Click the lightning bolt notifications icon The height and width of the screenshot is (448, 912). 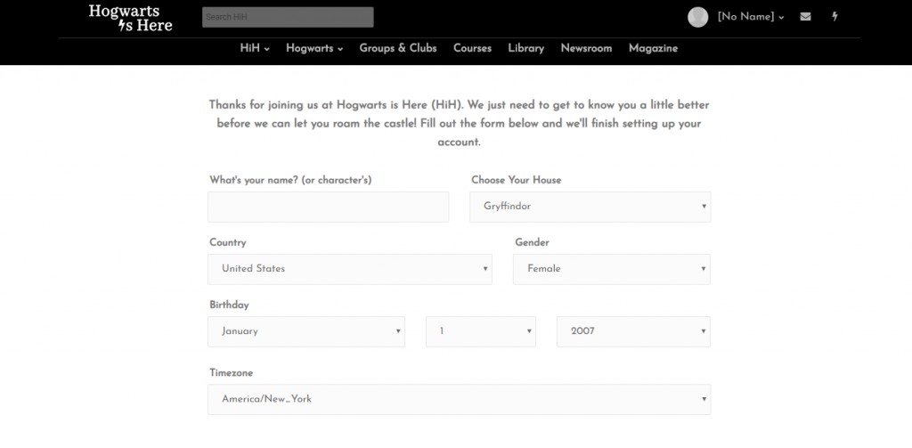pos(835,17)
